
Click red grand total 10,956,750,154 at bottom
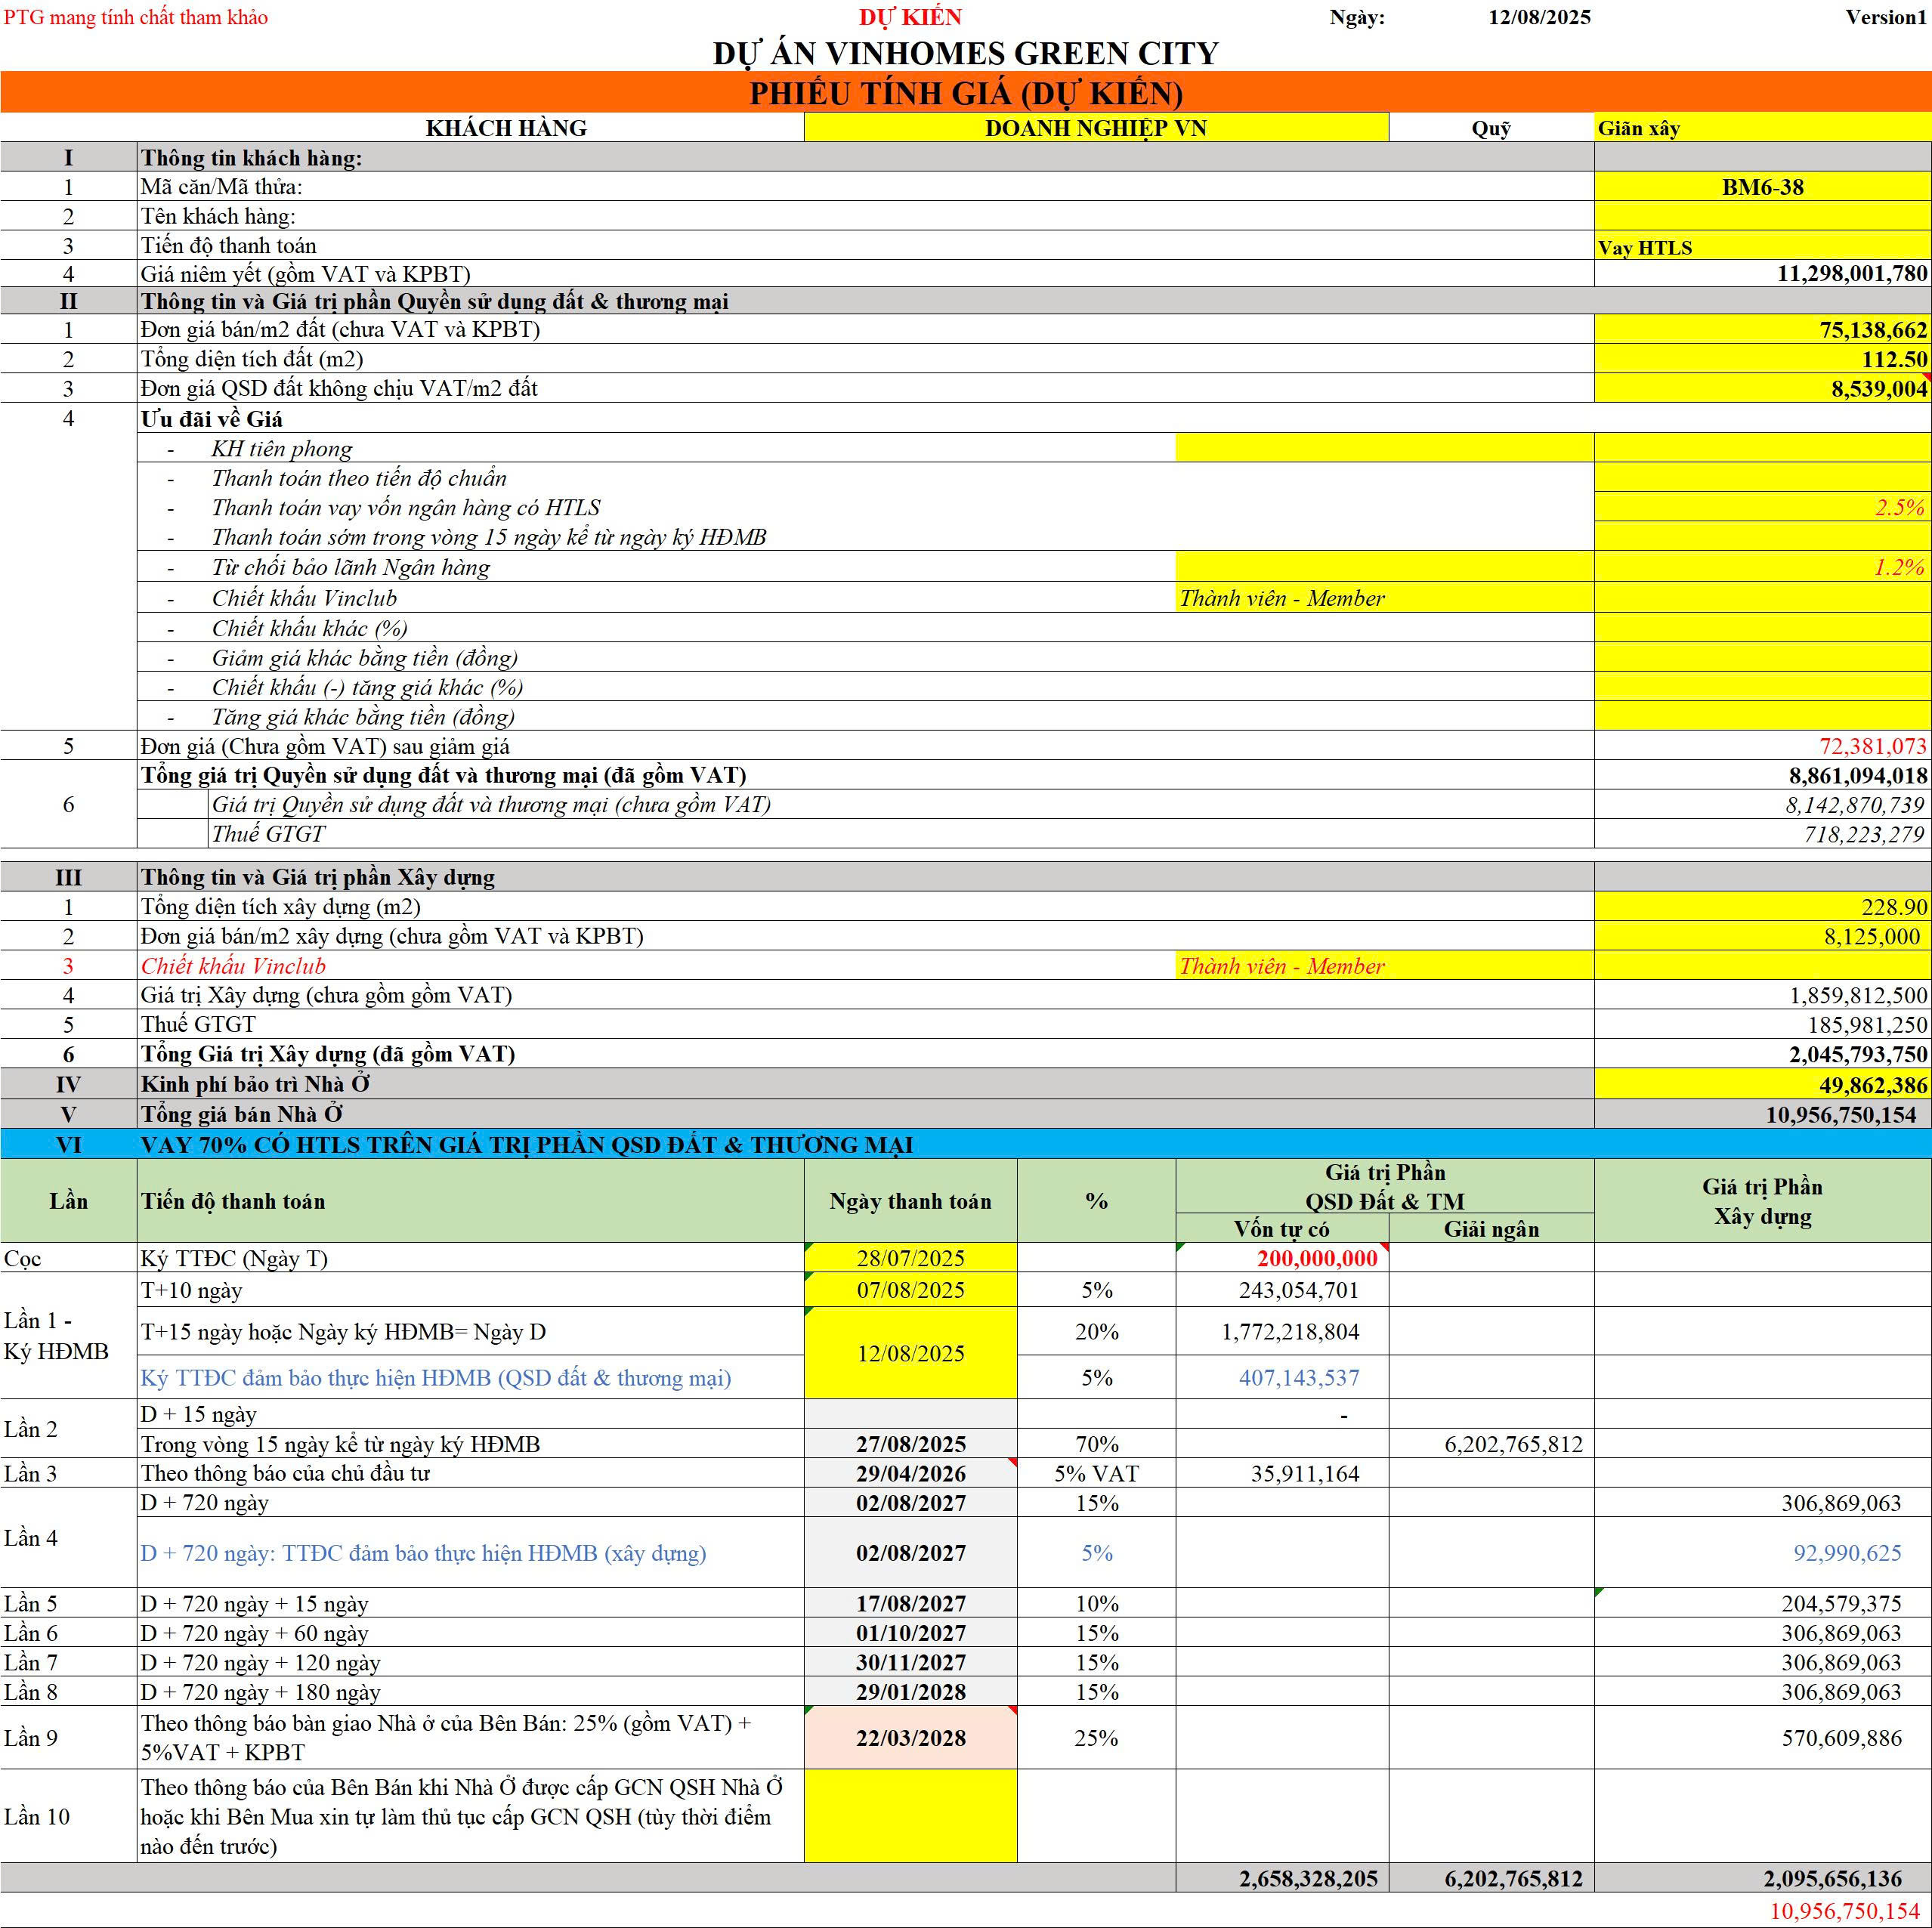pos(1844,1912)
